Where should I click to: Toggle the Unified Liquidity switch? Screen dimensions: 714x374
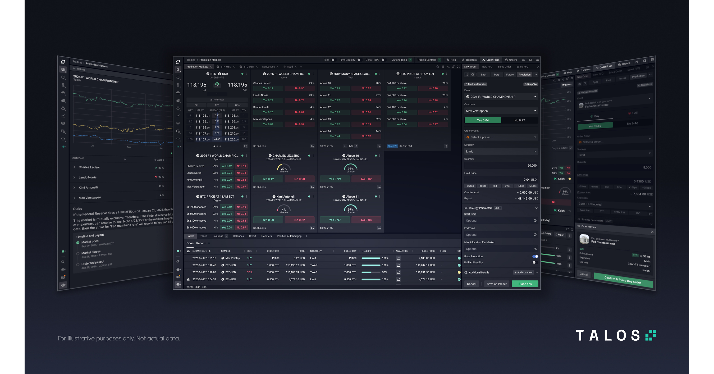click(535, 263)
